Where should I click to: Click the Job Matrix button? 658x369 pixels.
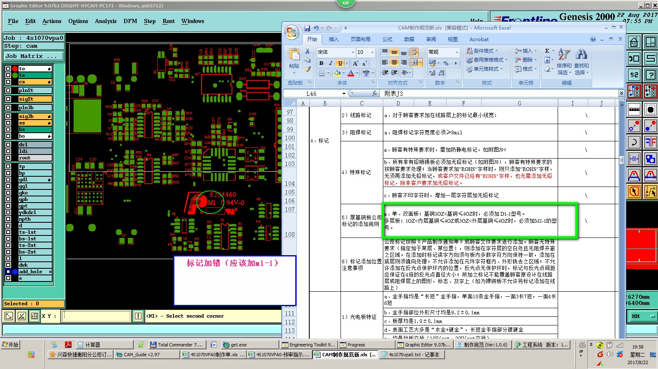click(x=34, y=56)
